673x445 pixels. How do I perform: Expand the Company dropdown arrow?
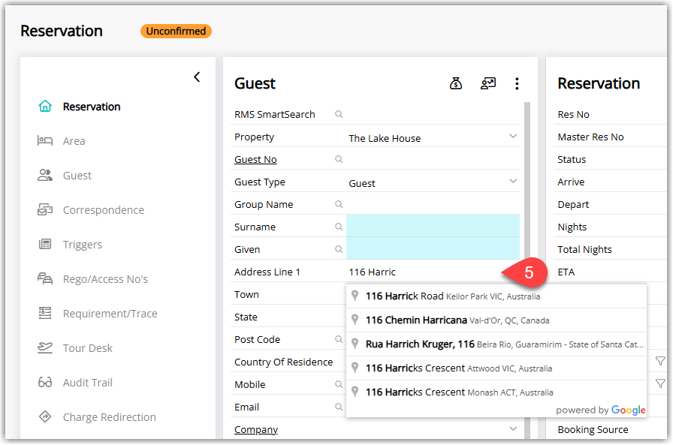click(513, 429)
